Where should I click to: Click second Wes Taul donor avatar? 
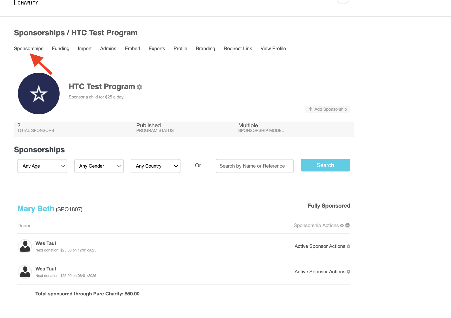click(25, 272)
